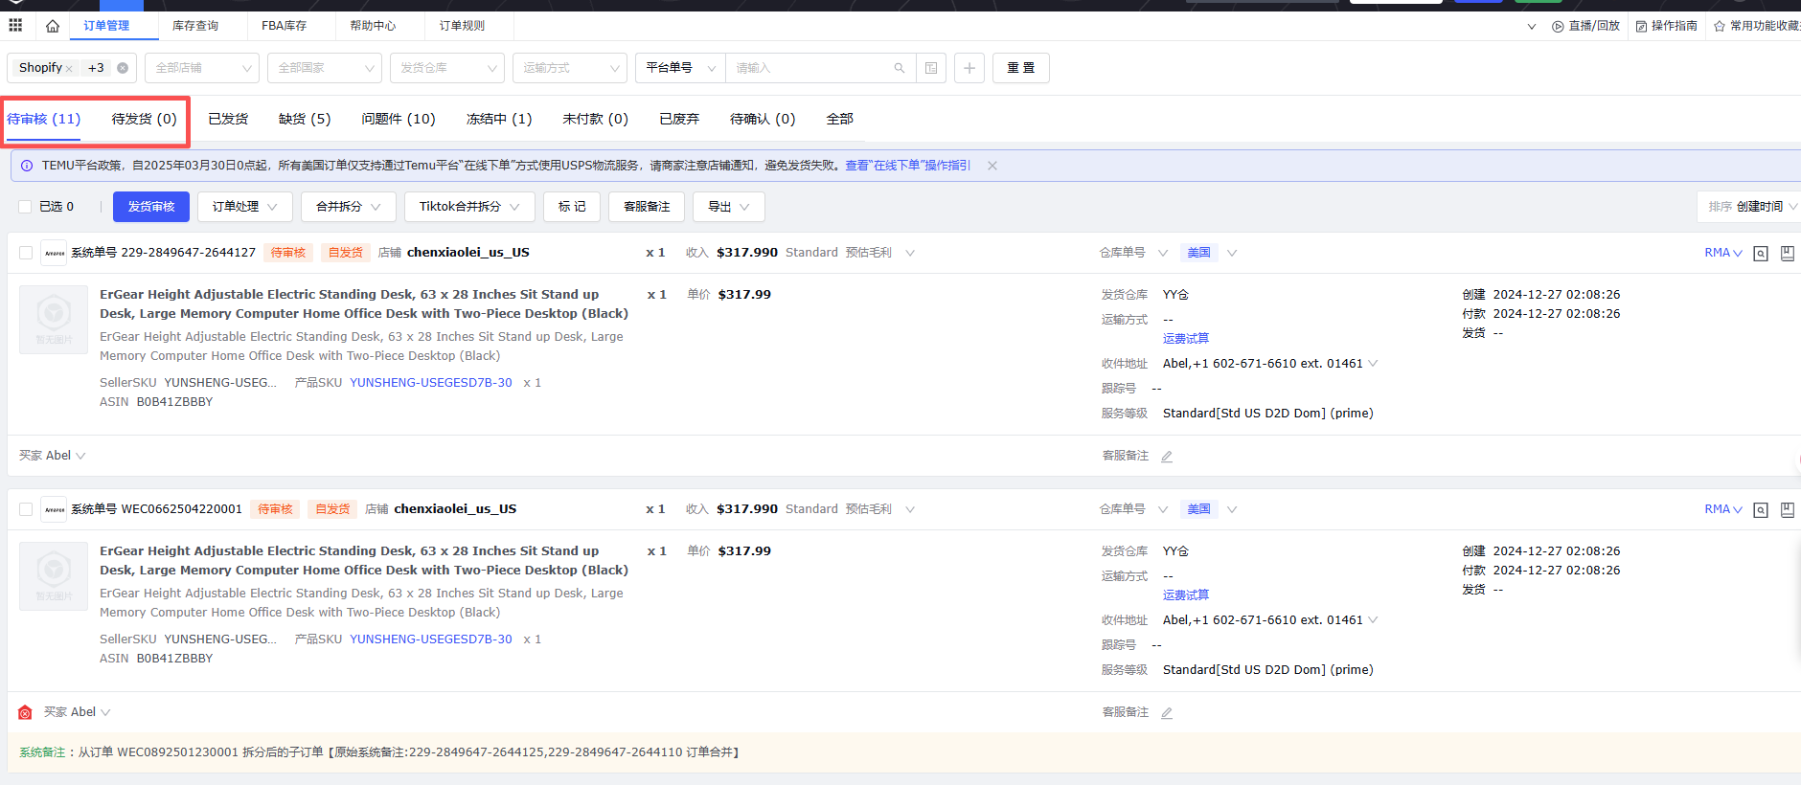Clear all selected platform filters
Image resolution: width=1801 pixels, height=785 pixels.
(123, 68)
